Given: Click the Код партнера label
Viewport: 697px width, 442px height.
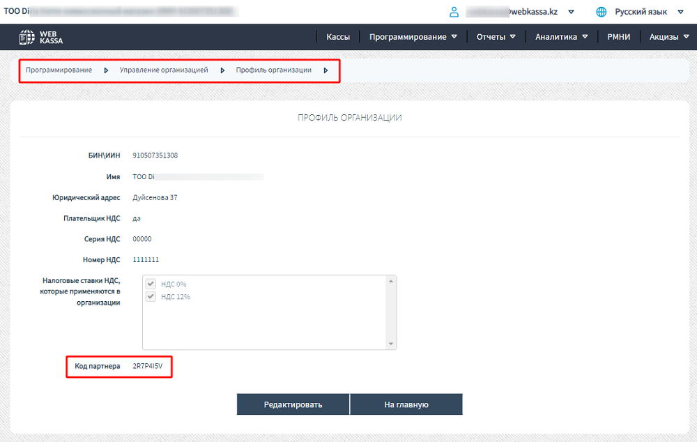Looking at the screenshot, I should coord(98,366).
